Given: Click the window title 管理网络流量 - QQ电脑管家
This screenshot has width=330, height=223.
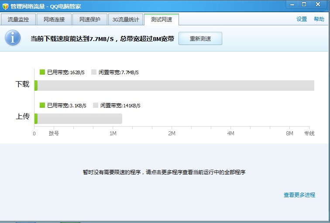Looking at the screenshot, I should 46,6.
